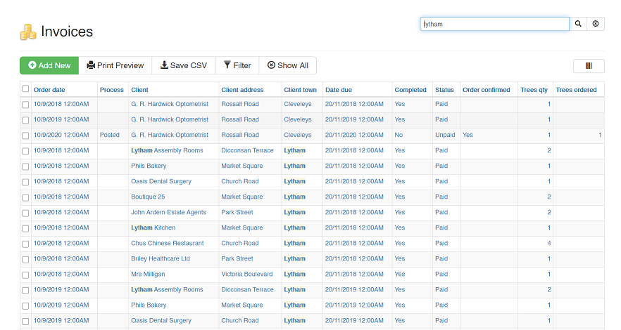Export with Save CSV button

[x=184, y=65]
